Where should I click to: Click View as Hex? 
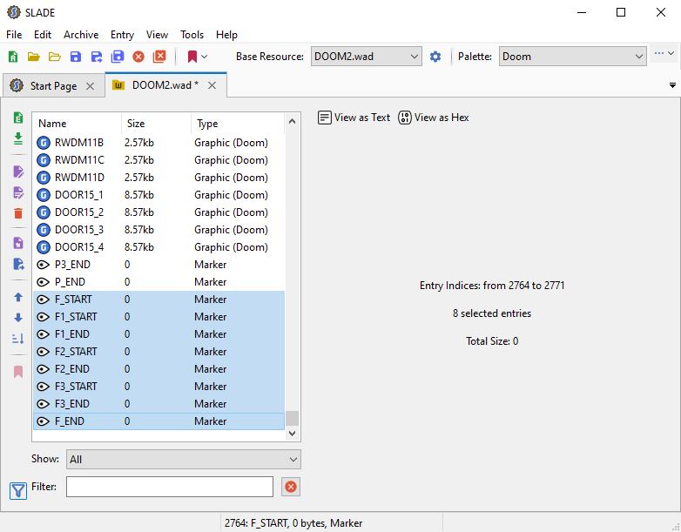(x=434, y=118)
